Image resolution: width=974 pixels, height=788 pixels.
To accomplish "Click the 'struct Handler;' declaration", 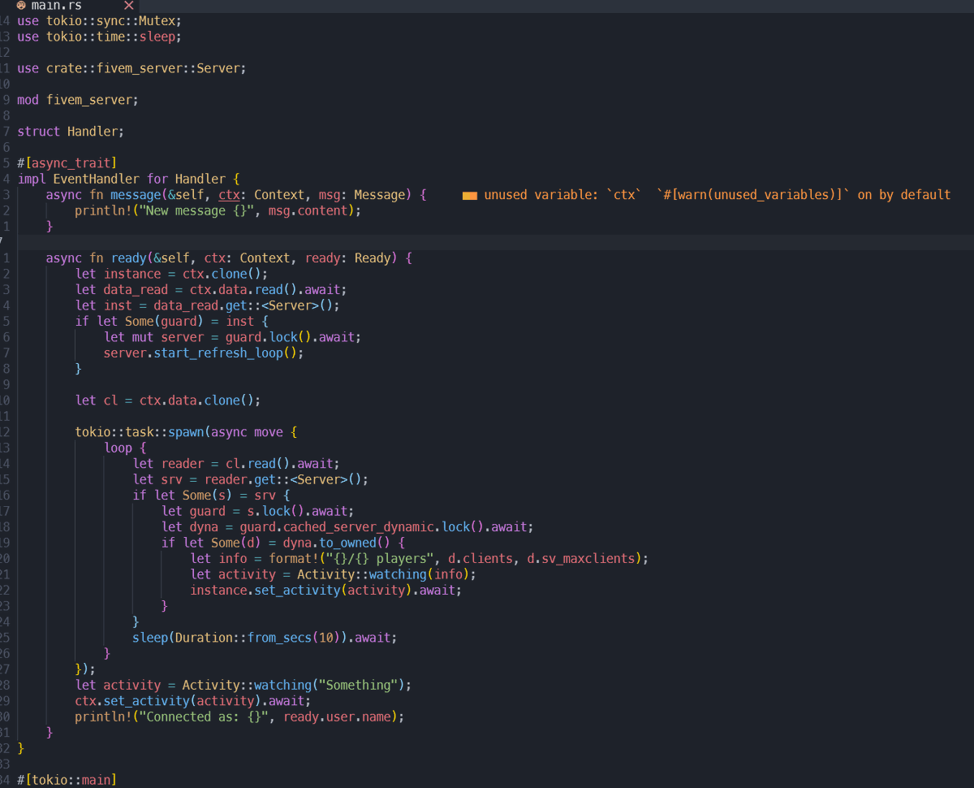I will pos(71,132).
